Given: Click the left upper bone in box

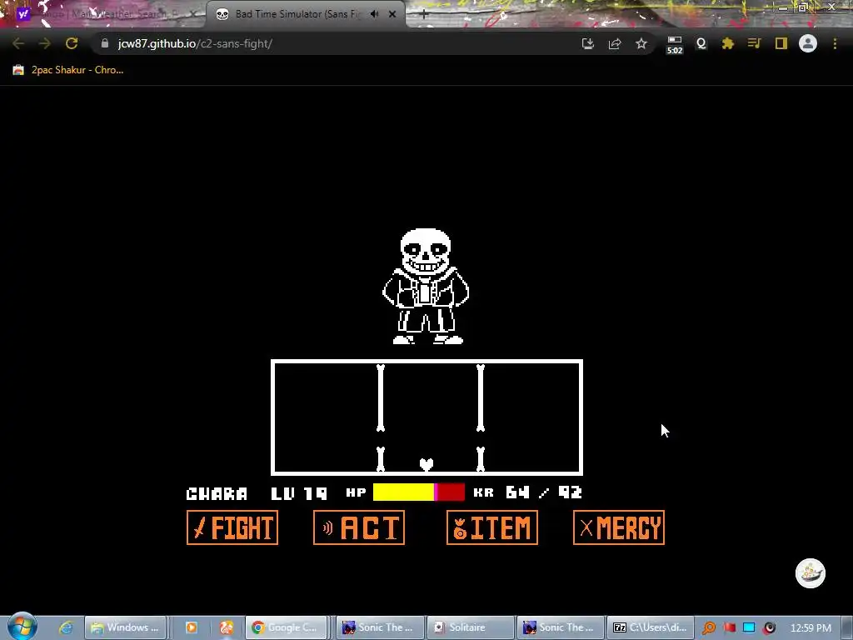Looking at the screenshot, I should (x=381, y=398).
